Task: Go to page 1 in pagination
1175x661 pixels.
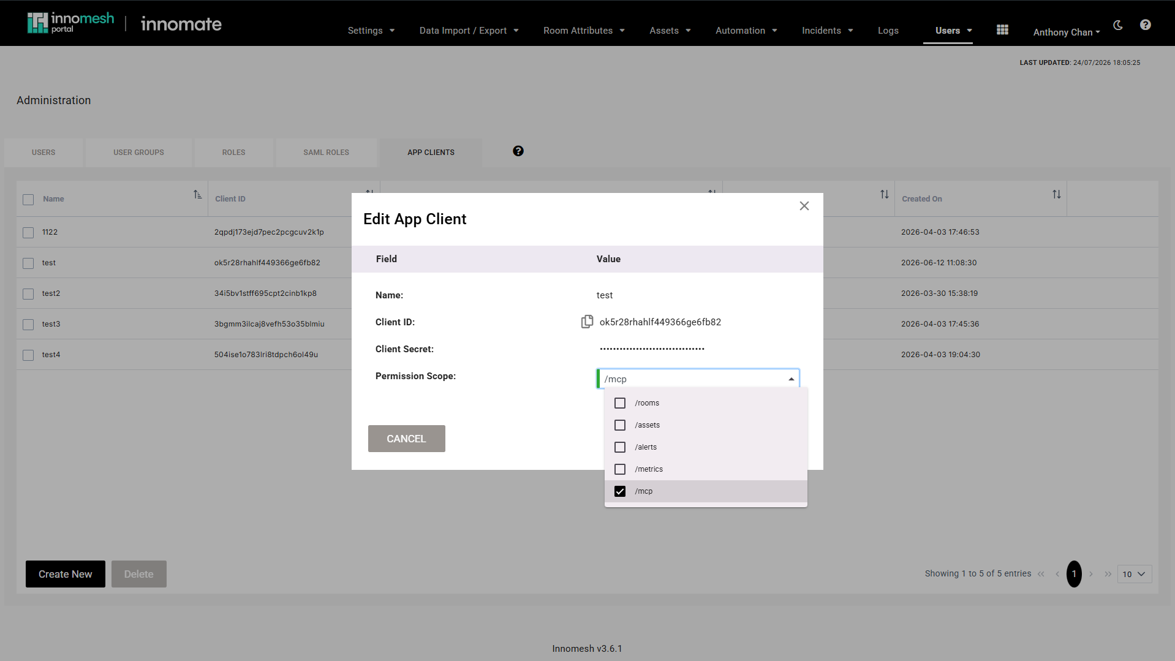Action: pyautogui.click(x=1074, y=574)
